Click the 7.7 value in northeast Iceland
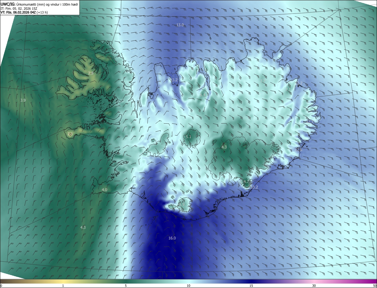This screenshot has height=288, width=377. [x=263, y=81]
